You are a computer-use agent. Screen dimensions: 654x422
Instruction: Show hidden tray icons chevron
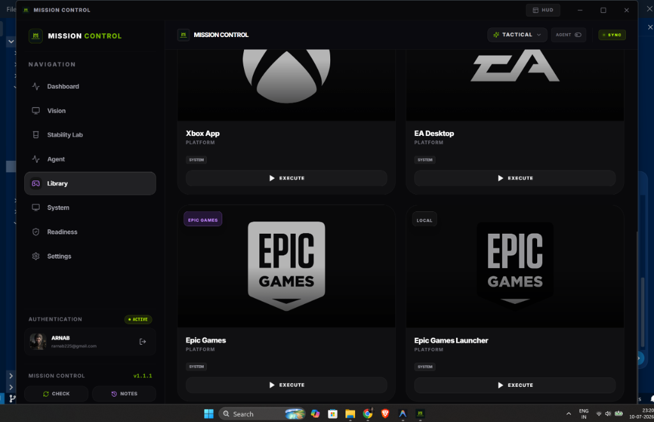coord(568,414)
